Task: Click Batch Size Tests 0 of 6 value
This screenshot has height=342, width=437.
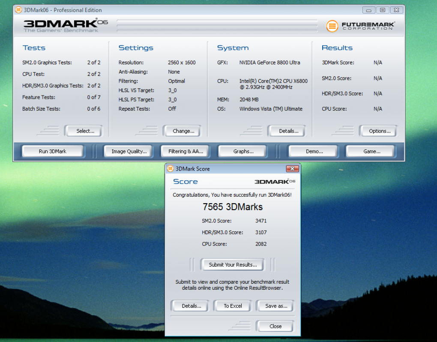Action: 94,109
